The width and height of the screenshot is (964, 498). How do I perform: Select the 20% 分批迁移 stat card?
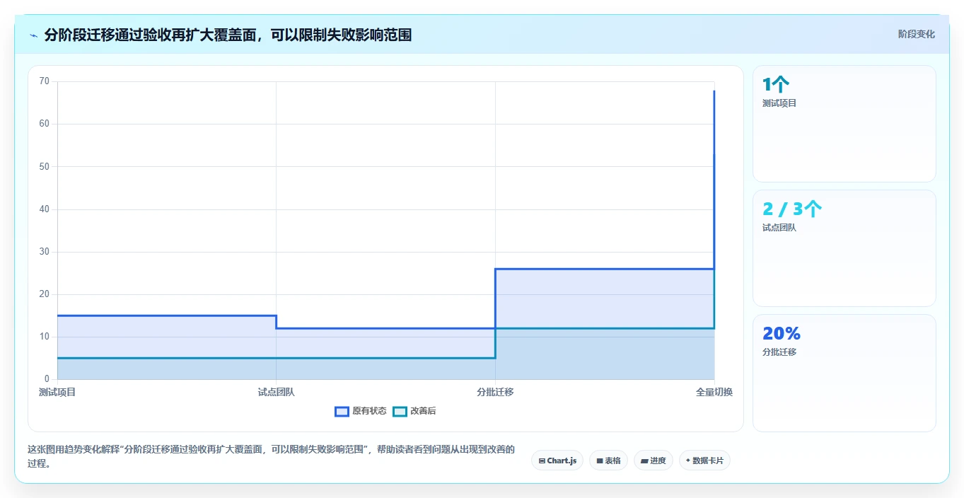click(844, 373)
